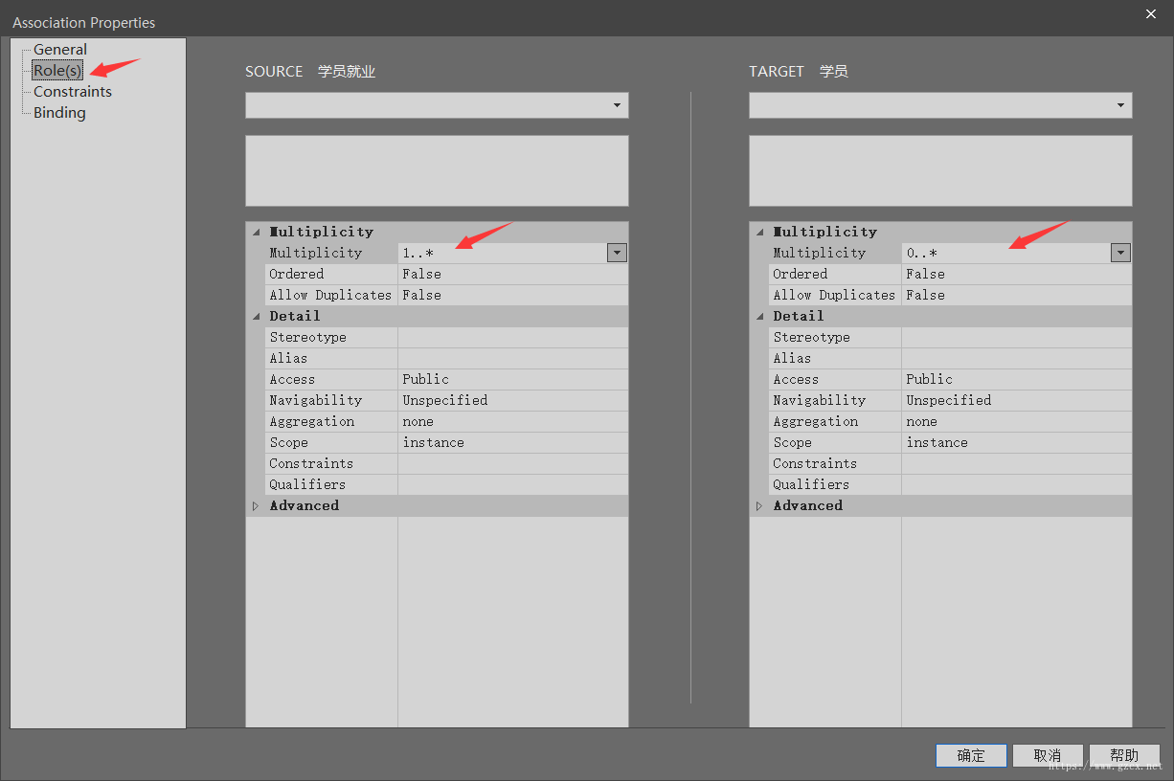Open the Constraints page in tree

pos(72,92)
